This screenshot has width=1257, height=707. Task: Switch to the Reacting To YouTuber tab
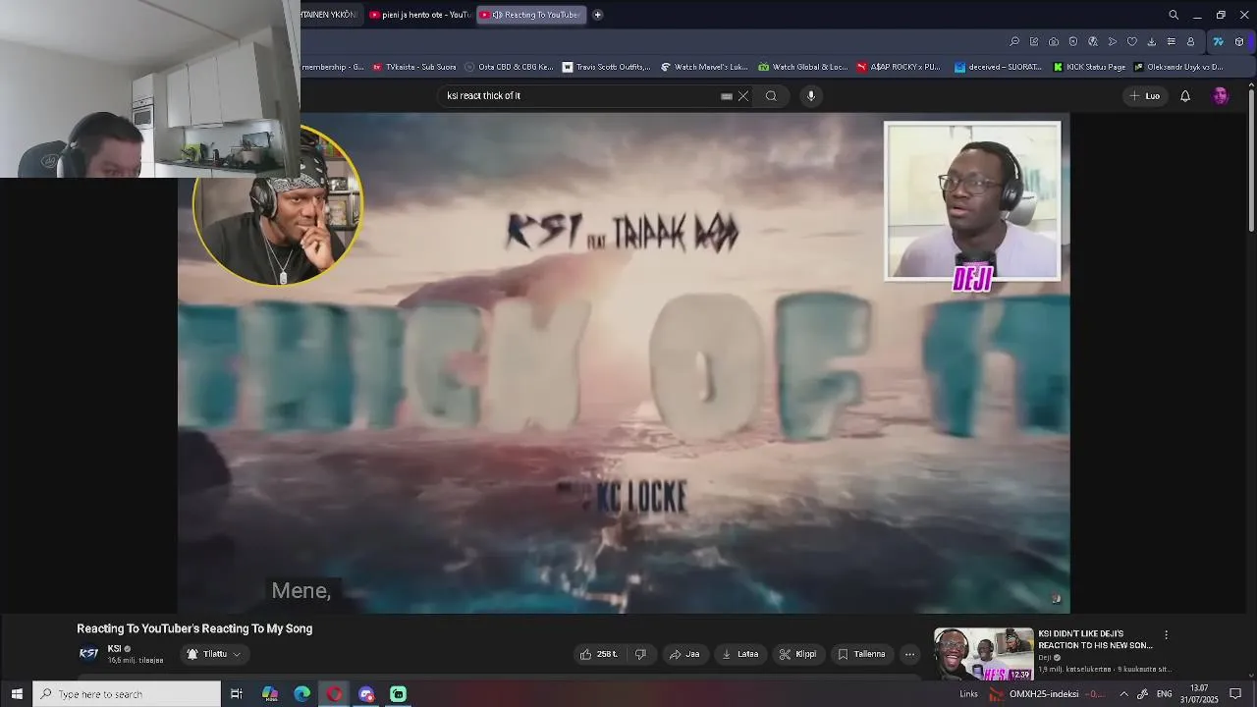531,15
